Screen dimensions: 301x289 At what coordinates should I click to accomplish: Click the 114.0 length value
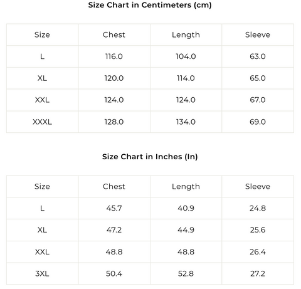pyautogui.click(x=186, y=78)
